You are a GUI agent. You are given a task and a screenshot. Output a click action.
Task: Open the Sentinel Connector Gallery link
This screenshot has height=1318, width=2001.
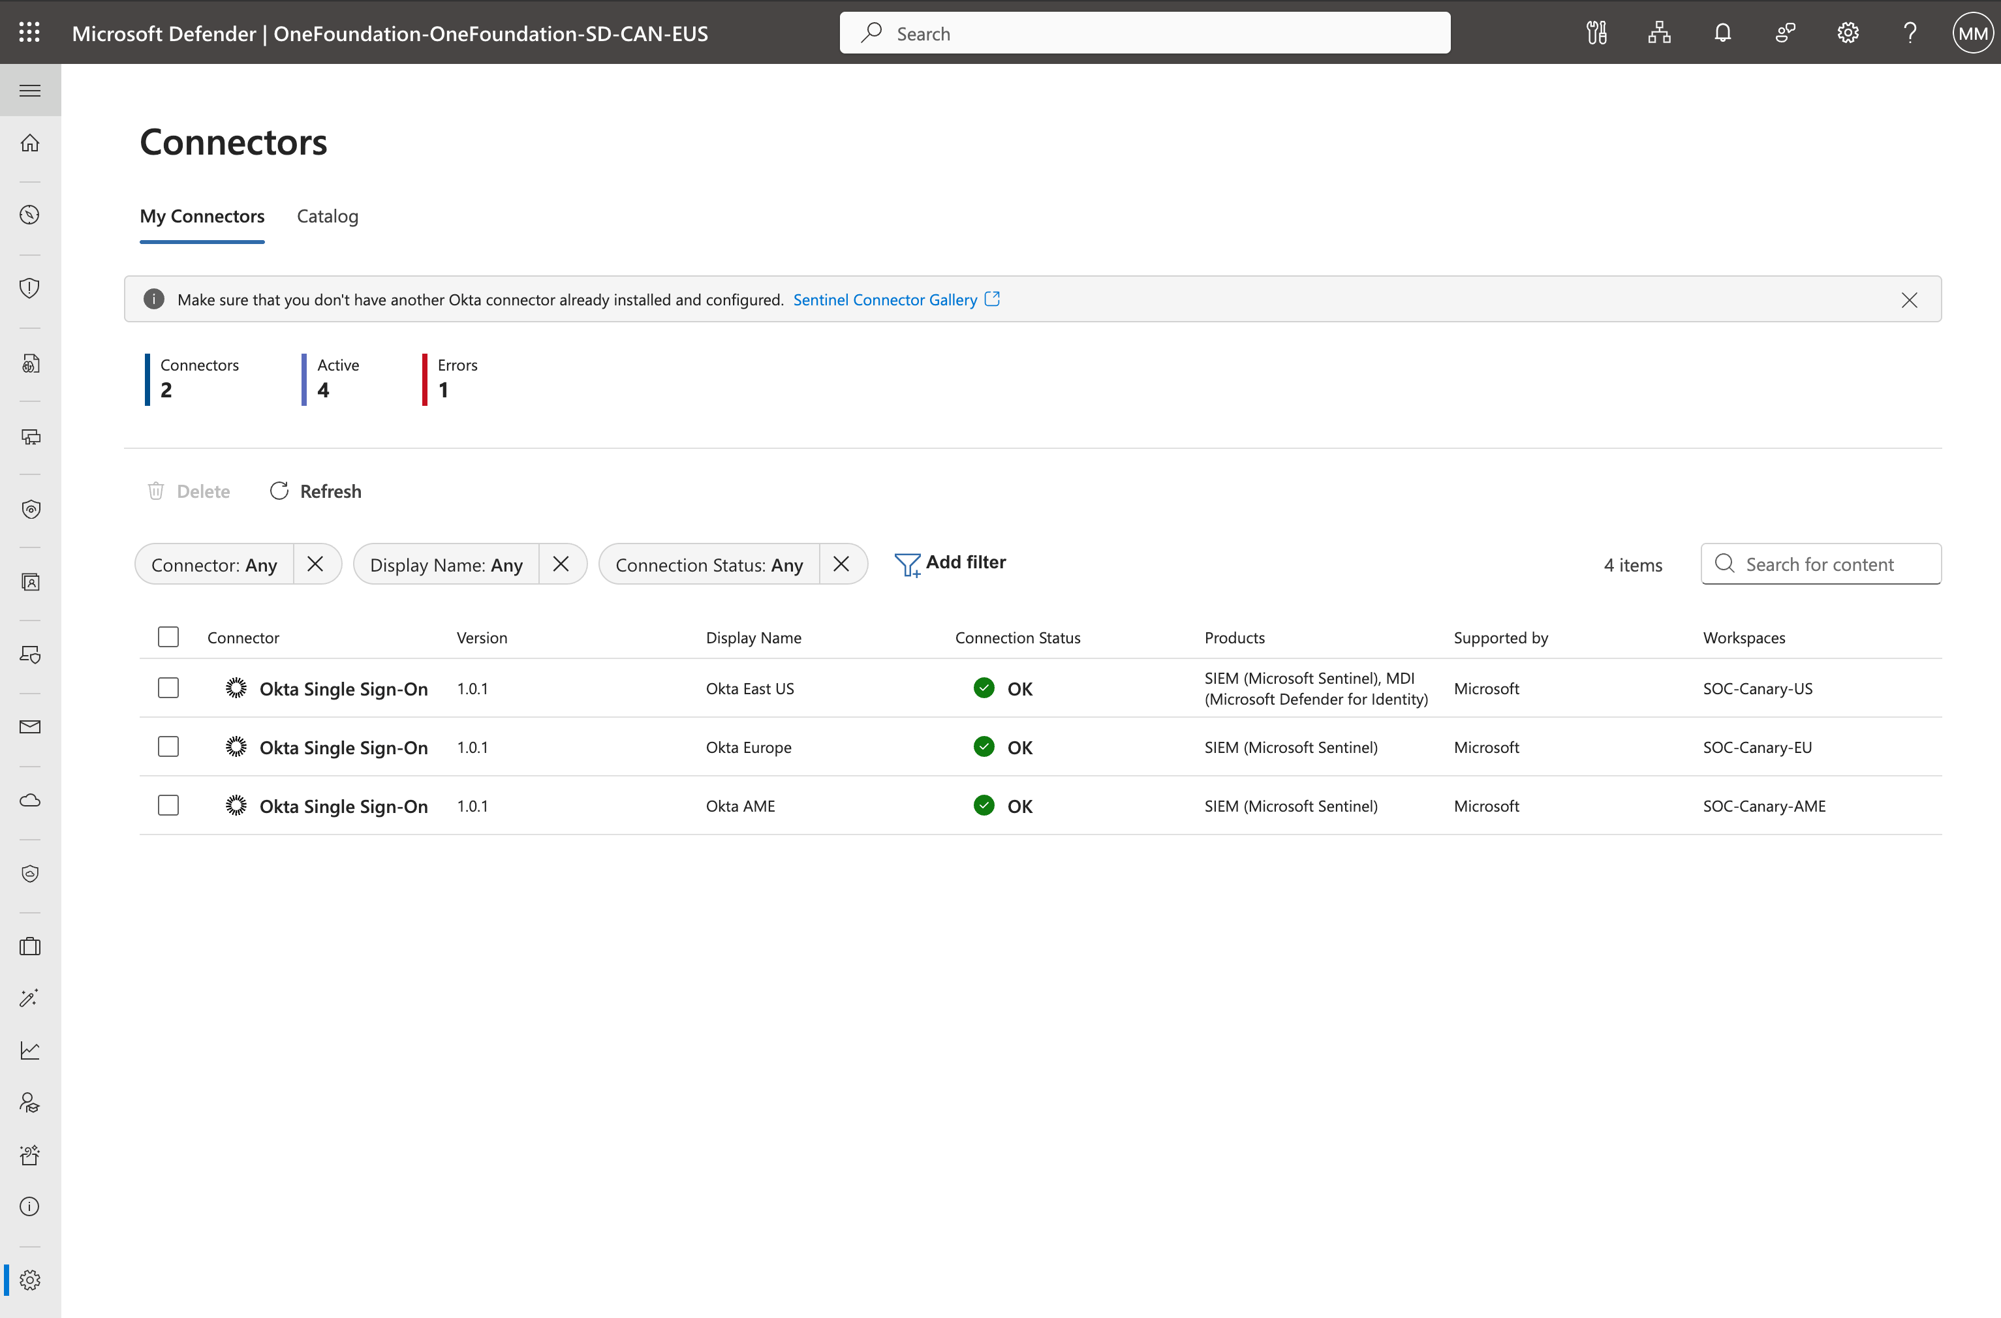click(x=887, y=299)
